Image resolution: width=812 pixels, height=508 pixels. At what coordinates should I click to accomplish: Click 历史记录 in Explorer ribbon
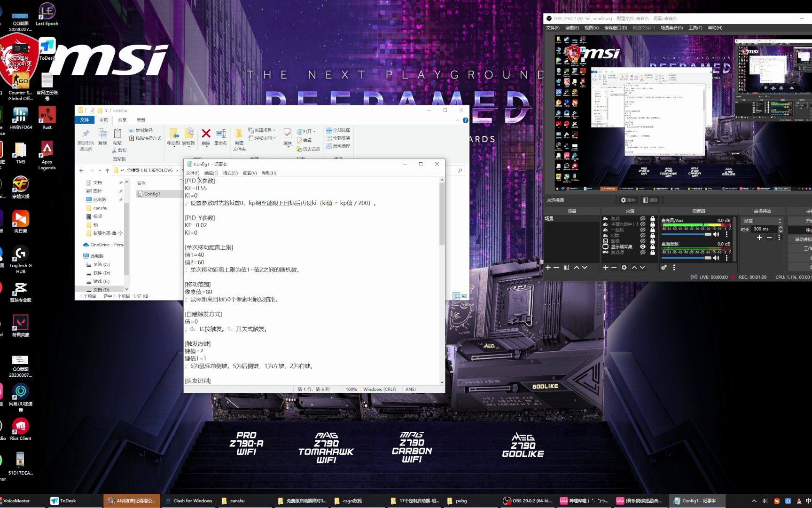pyautogui.click(x=308, y=149)
